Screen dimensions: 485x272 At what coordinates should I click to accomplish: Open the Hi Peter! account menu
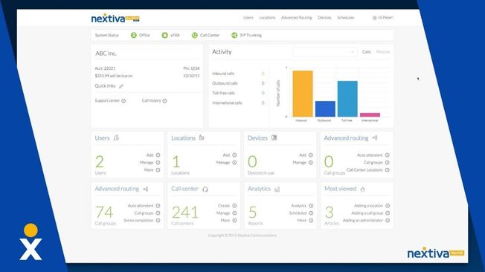point(383,18)
